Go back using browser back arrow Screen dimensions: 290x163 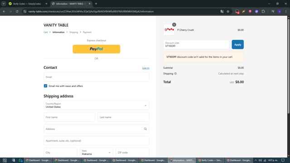tap(4, 11)
